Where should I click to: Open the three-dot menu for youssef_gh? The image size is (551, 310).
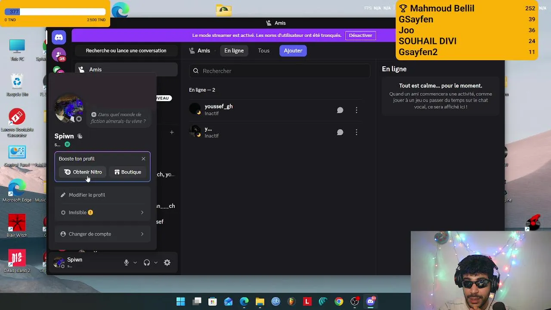click(356, 110)
